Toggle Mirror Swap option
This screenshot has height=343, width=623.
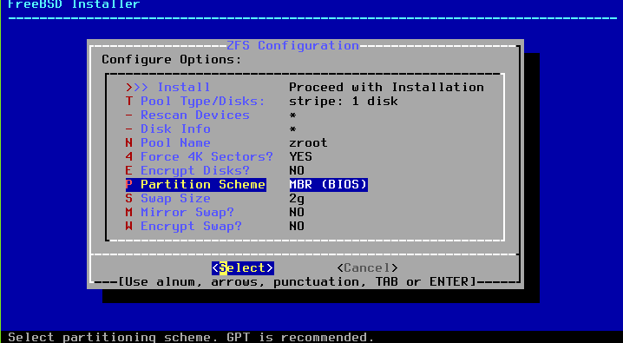[180, 212]
